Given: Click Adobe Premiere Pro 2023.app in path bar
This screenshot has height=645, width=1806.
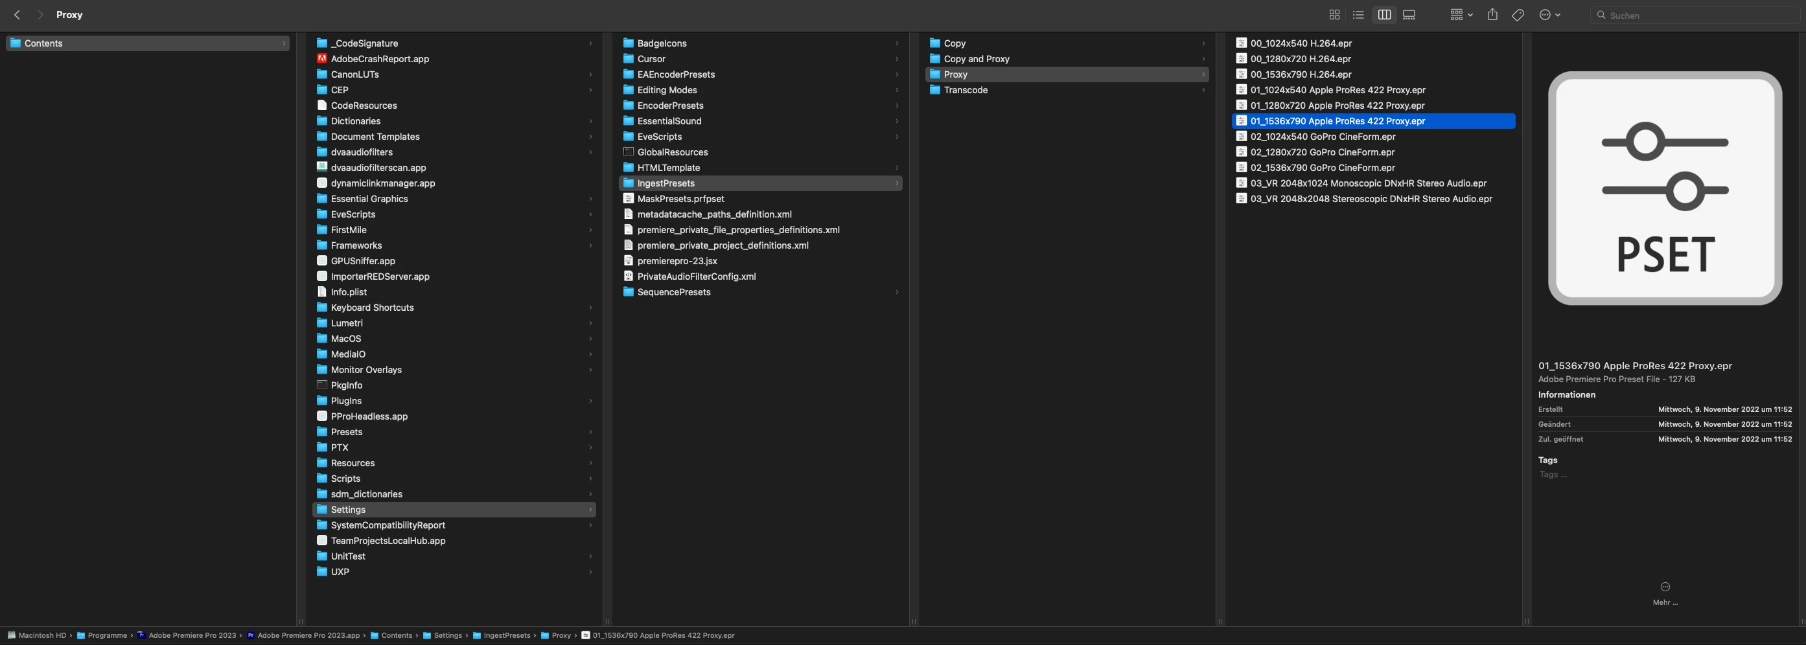Looking at the screenshot, I should (x=303, y=636).
